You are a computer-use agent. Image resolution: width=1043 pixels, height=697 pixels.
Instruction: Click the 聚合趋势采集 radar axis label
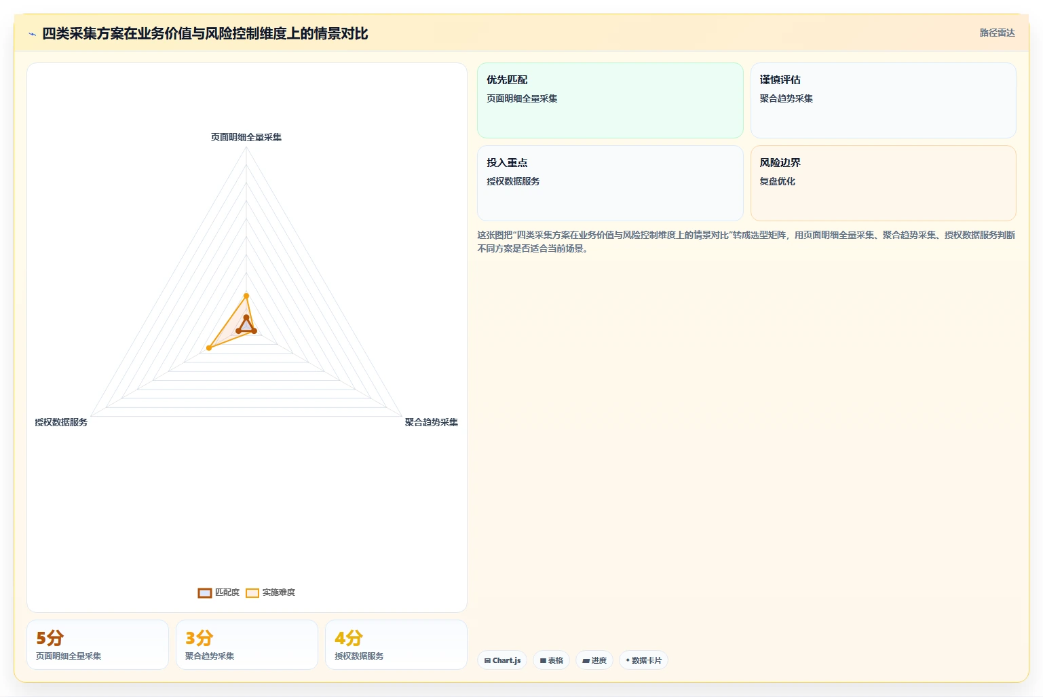[x=432, y=422]
